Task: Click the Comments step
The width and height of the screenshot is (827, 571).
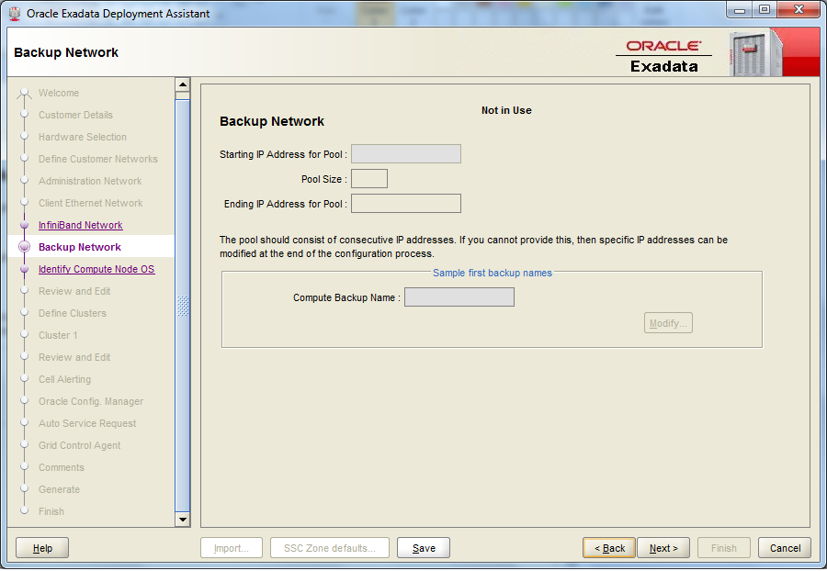Action: pos(62,468)
